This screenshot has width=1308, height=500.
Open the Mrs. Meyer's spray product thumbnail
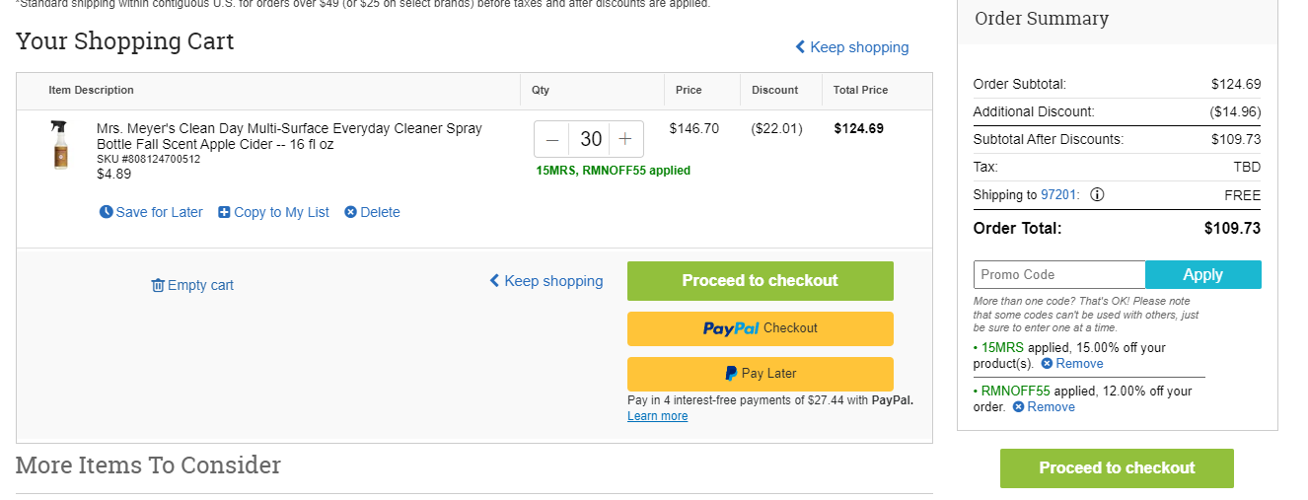click(x=61, y=145)
